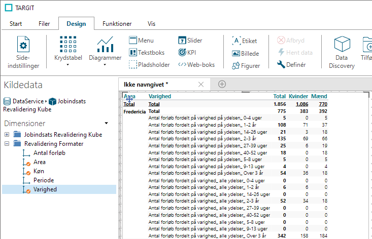The height and width of the screenshot is (239, 372).
Task: Click Hent data lightning button
Action: pyautogui.click(x=295, y=52)
